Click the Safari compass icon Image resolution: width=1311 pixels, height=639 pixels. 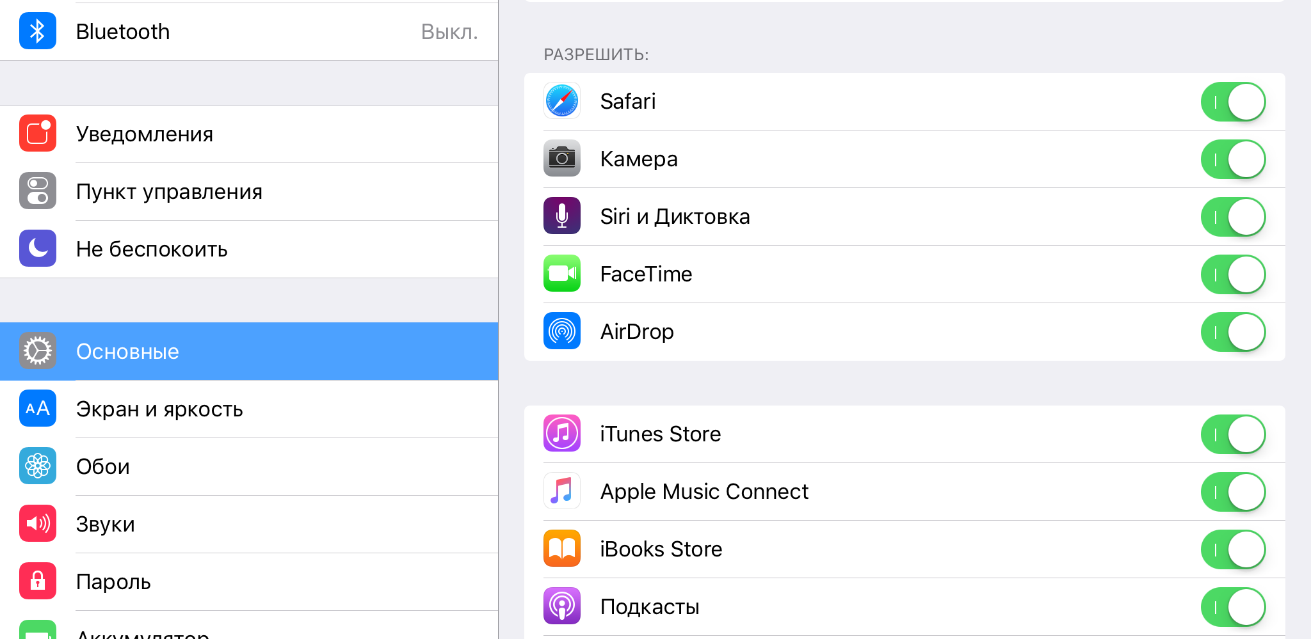click(x=562, y=101)
